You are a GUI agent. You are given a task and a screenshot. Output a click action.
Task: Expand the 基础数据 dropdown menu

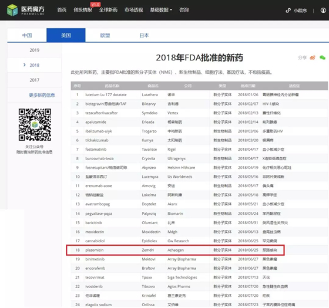tap(161, 10)
